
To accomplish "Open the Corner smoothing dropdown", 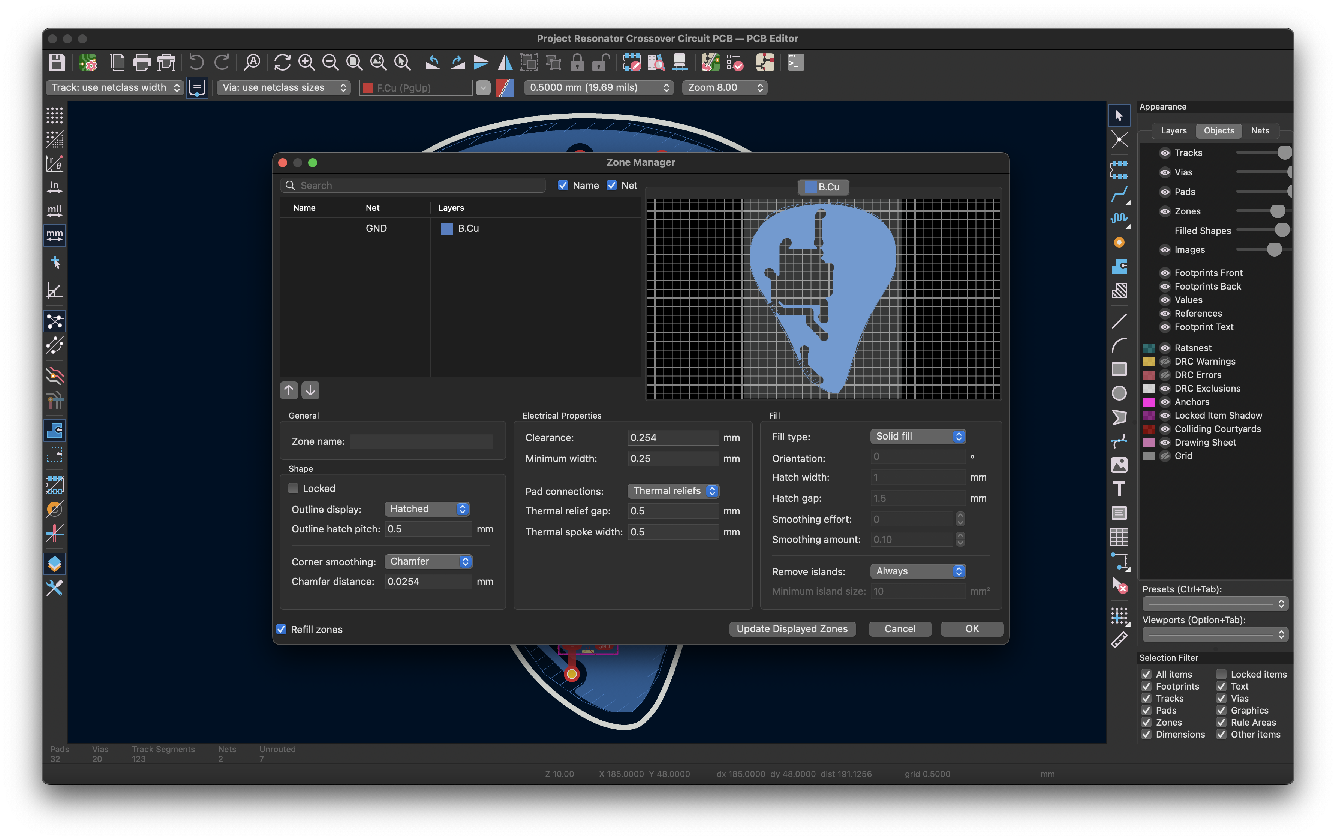I will (x=428, y=561).
